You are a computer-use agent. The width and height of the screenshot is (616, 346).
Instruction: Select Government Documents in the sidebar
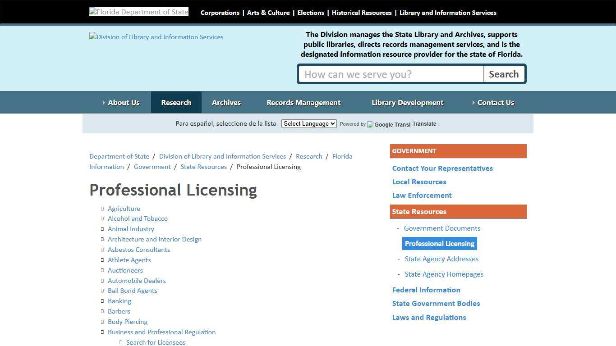point(442,228)
